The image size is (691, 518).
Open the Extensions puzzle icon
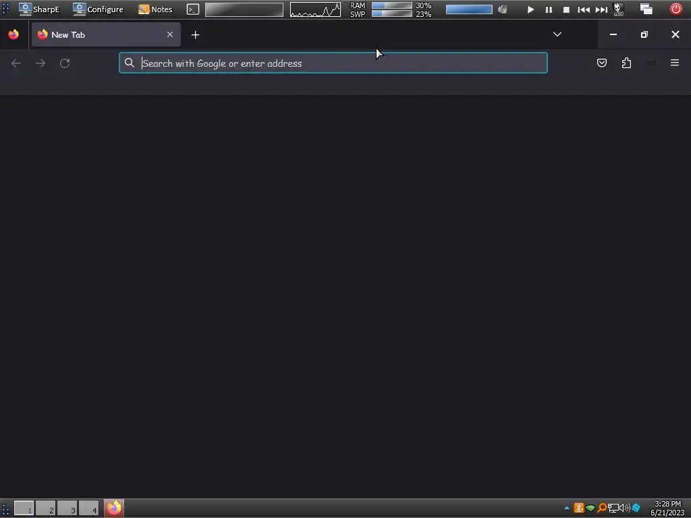[626, 63]
